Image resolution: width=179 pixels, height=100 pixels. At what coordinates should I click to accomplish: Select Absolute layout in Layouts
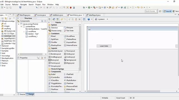[x=55, y=51]
